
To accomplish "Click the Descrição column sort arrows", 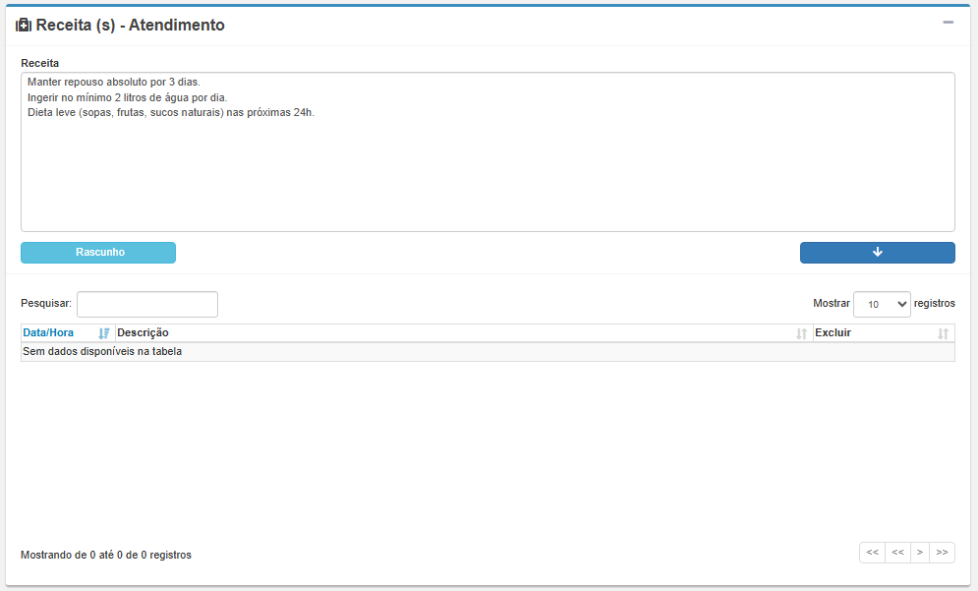I will pyautogui.click(x=801, y=333).
